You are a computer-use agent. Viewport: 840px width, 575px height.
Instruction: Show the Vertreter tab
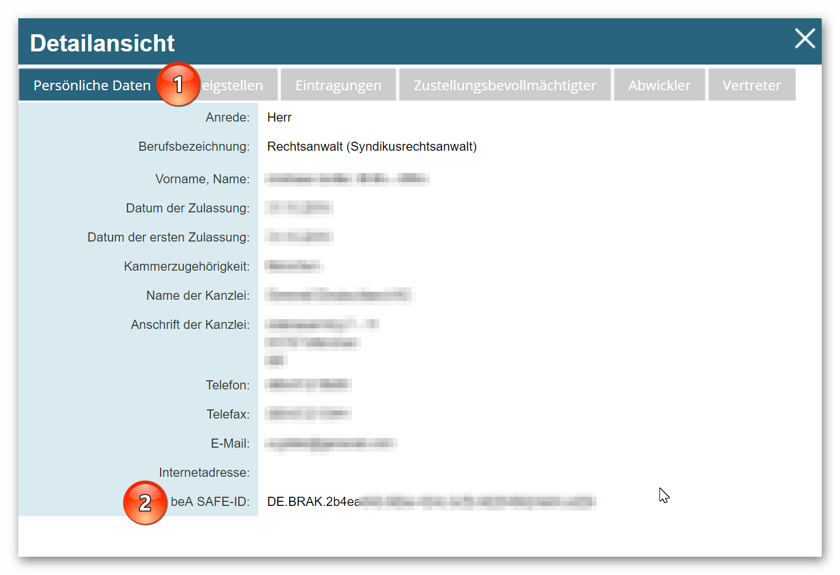[751, 85]
